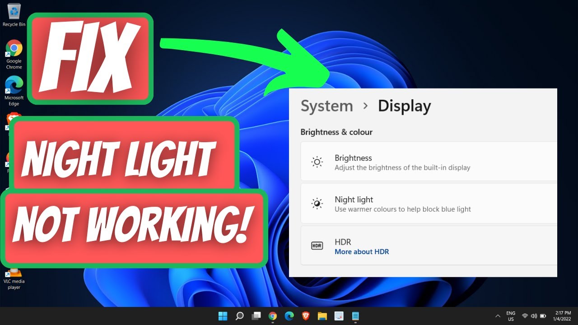The width and height of the screenshot is (578, 325).
Task: Click the Night light icon
Action: pos(317,204)
